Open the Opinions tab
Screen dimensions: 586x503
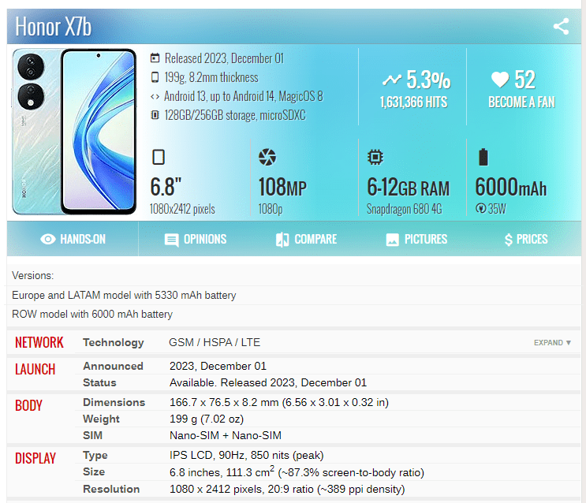click(195, 239)
